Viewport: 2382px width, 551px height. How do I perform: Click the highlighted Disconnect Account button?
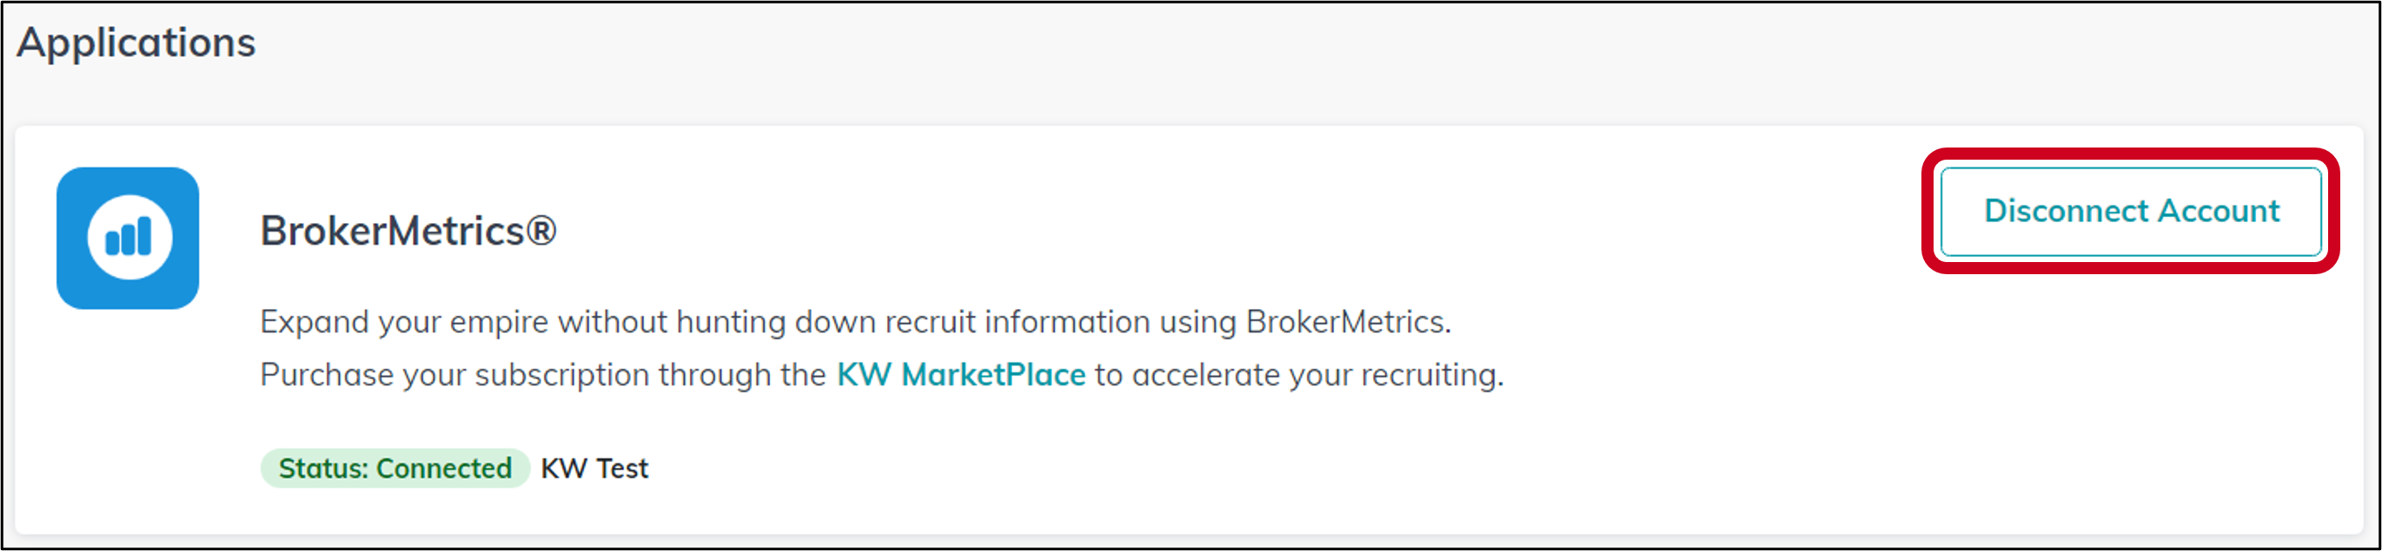[2131, 211]
